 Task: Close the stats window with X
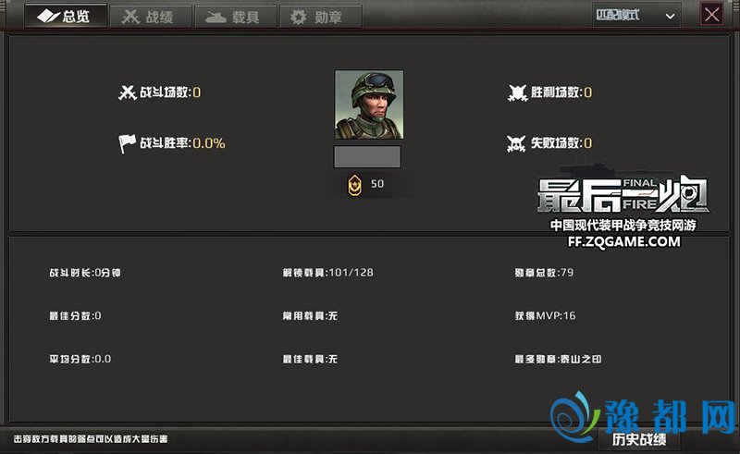point(711,14)
